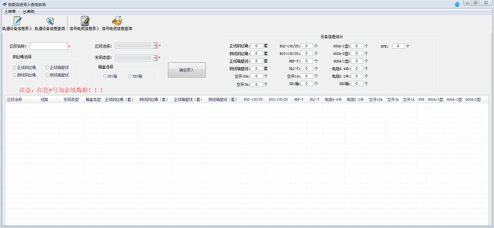Open 信号电缆信息查询 toolbar icon

coord(117,21)
